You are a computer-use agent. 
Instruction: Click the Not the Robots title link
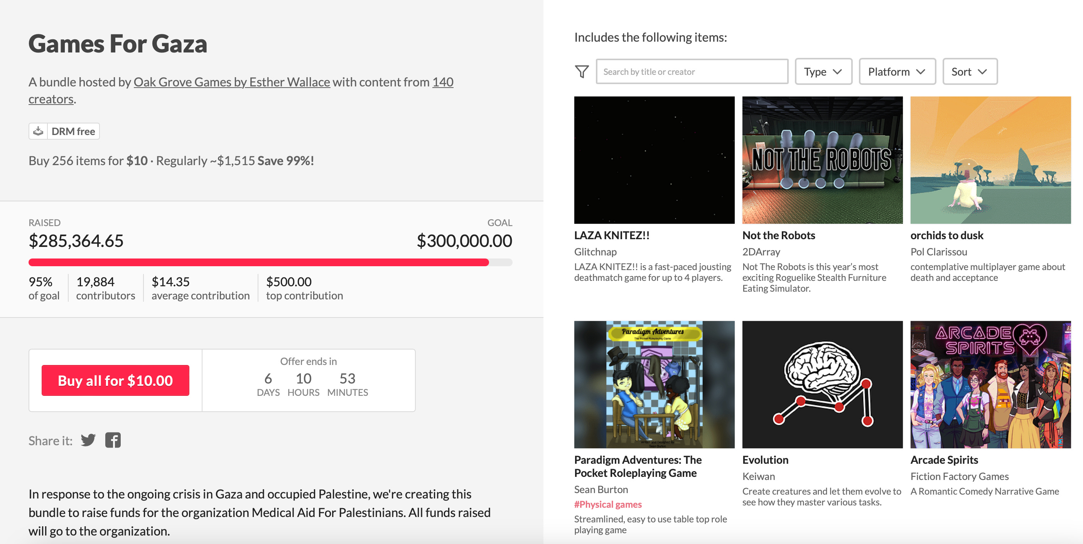pos(779,235)
